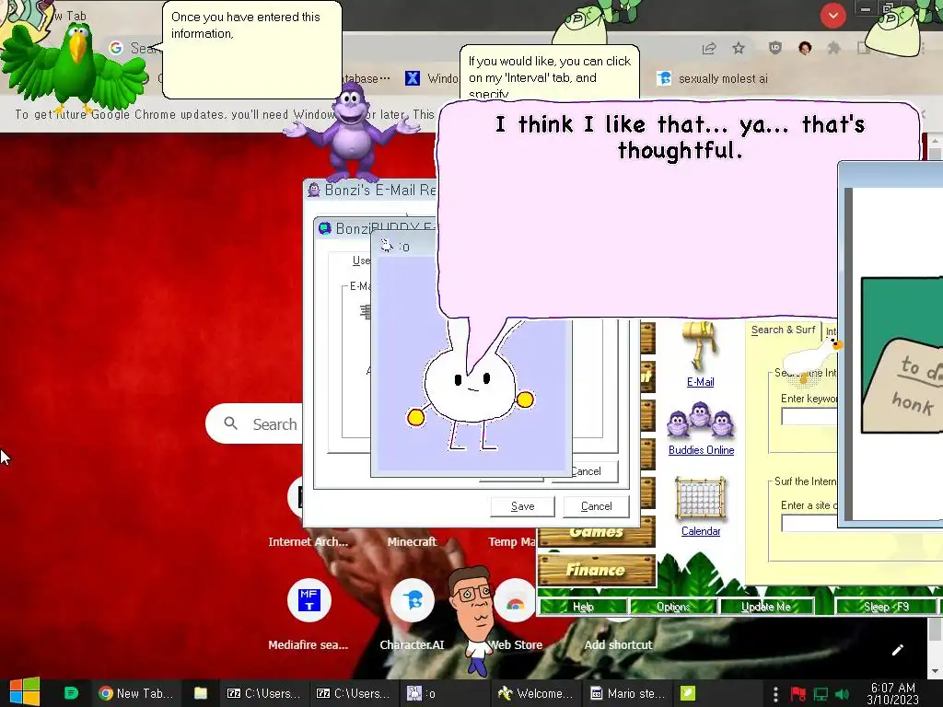943x707 pixels.
Task: Open the green sticky note taskbar icon
Action: coord(687,693)
